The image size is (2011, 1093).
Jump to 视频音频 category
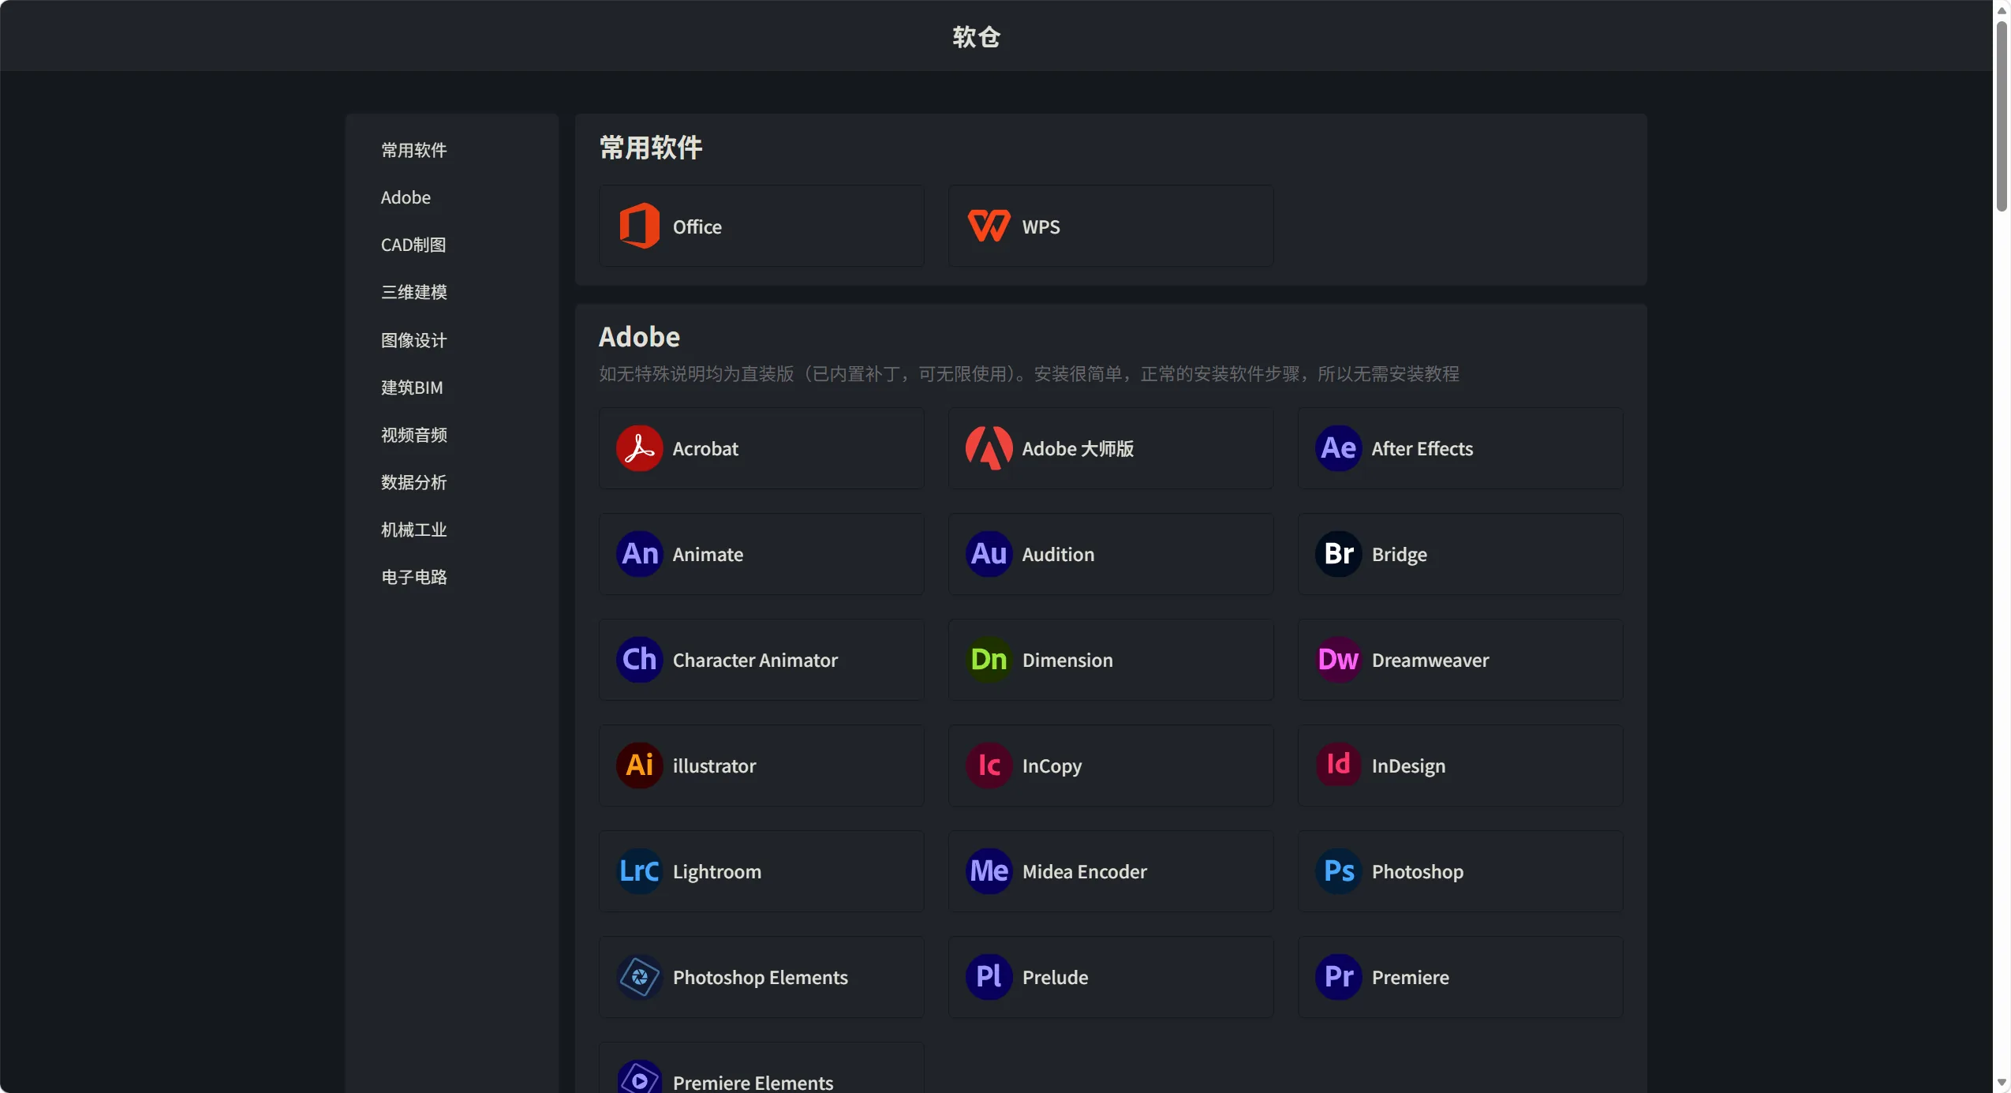[x=413, y=435]
